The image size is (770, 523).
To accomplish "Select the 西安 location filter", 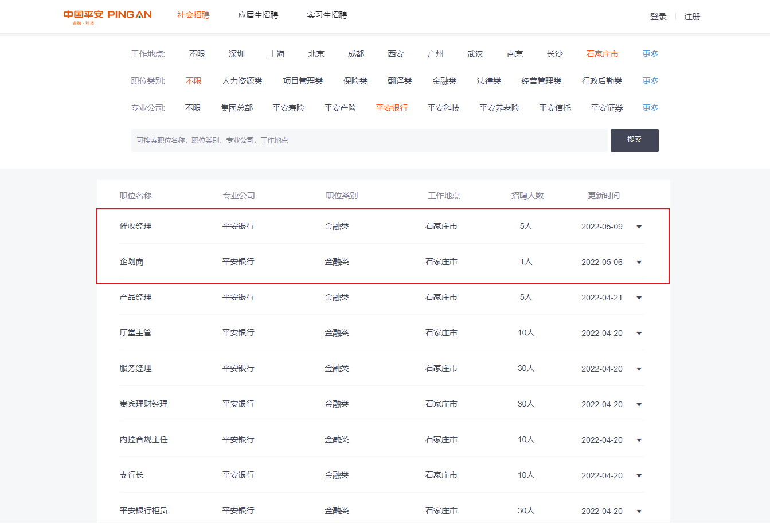I will [396, 54].
